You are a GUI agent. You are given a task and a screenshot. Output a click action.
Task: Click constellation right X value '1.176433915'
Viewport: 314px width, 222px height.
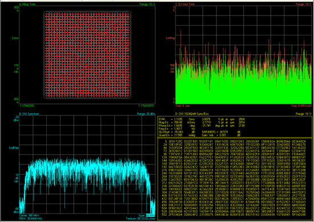146,106
